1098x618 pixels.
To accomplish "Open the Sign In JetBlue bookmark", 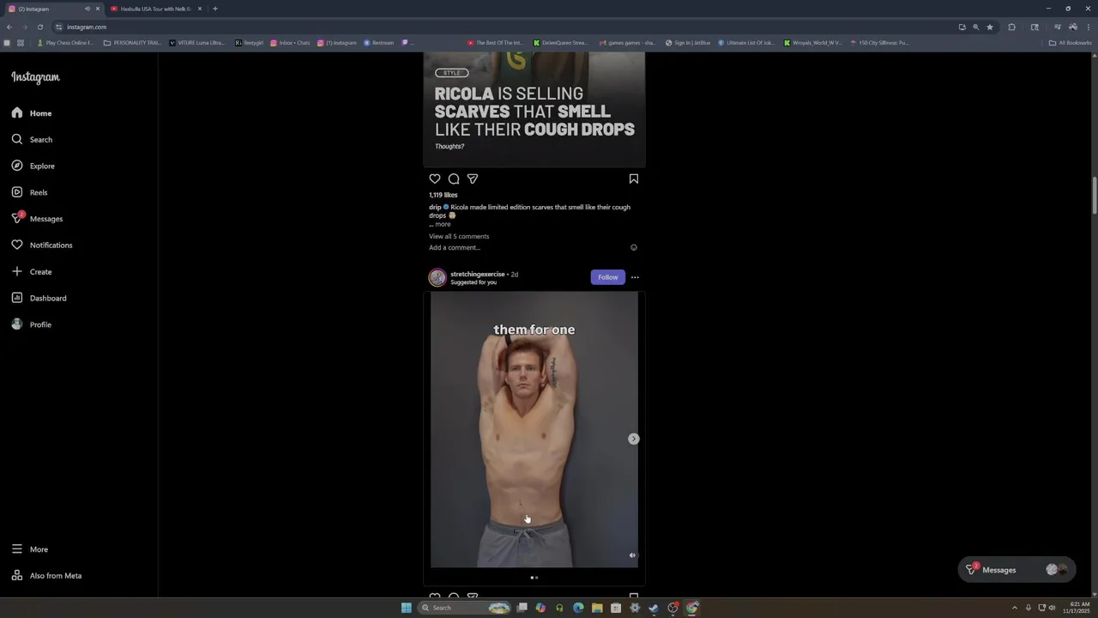I will tap(688, 42).
